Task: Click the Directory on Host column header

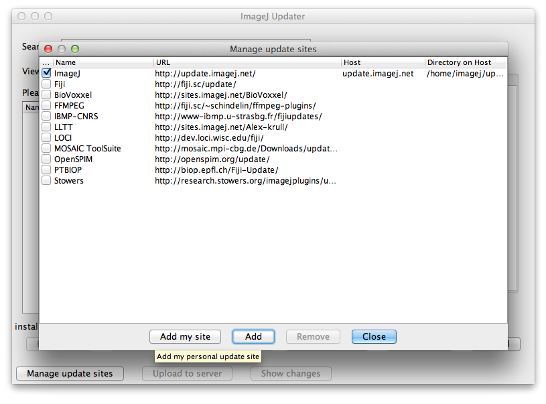Action: pyautogui.click(x=466, y=62)
